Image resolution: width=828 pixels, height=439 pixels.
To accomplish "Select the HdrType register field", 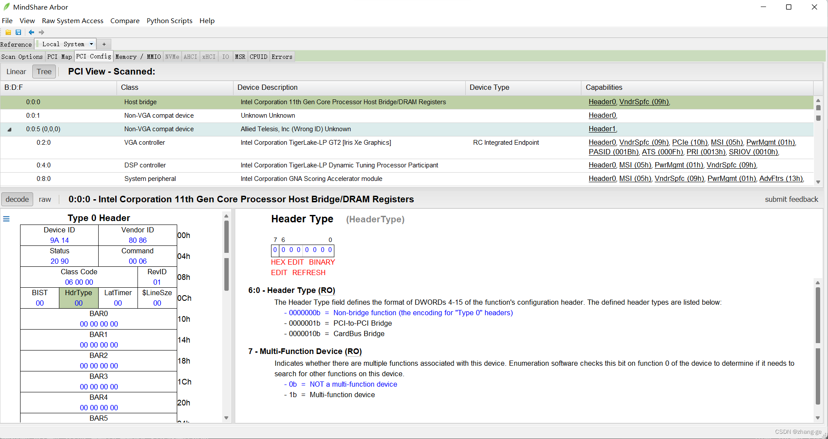I will pos(79,298).
